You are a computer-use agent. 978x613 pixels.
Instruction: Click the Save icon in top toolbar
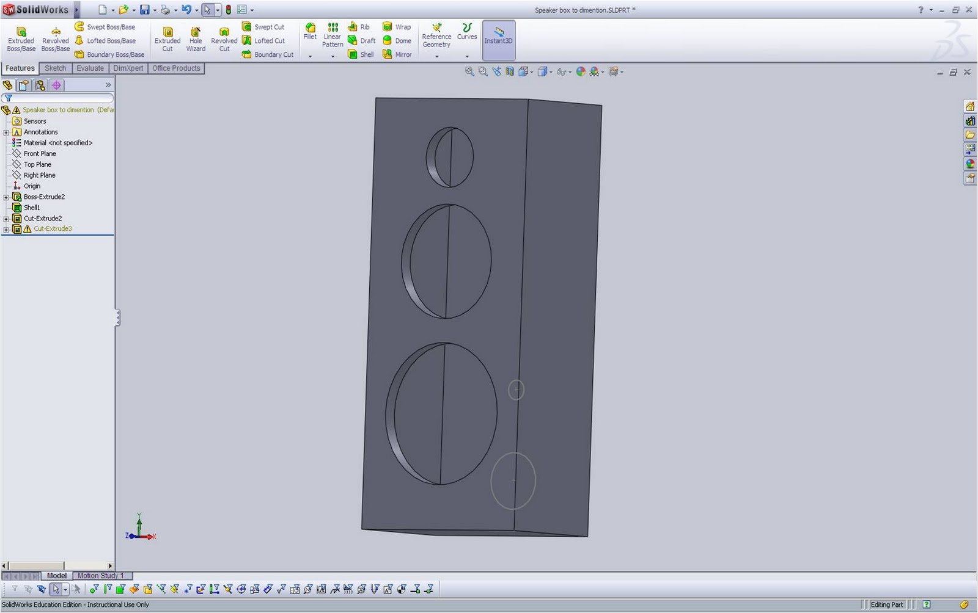[x=145, y=10]
